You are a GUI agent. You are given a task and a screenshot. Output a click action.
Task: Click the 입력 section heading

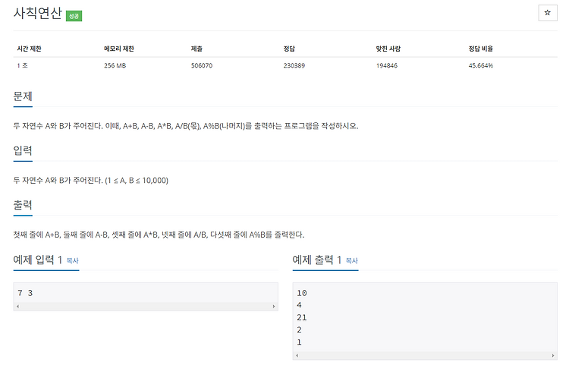(23, 150)
